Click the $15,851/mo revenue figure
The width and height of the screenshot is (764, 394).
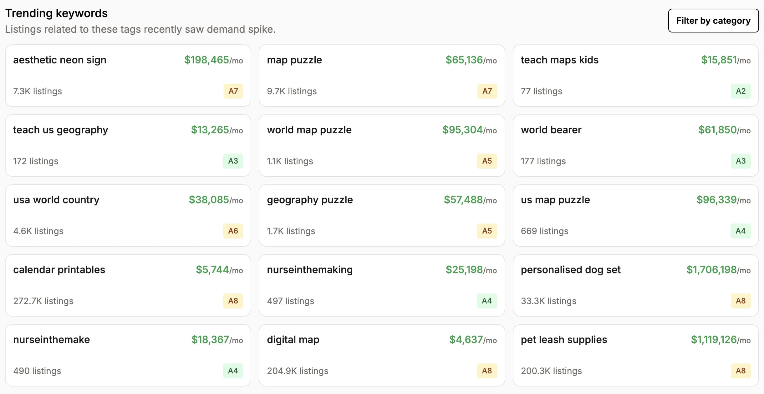tap(726, 60)
